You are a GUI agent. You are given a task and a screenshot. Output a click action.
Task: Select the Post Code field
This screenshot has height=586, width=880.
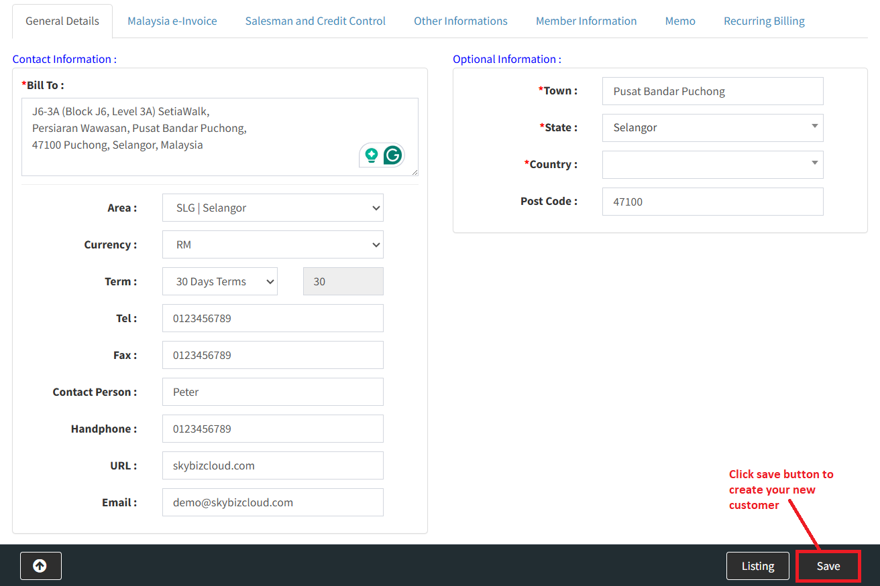coord(712,201)
